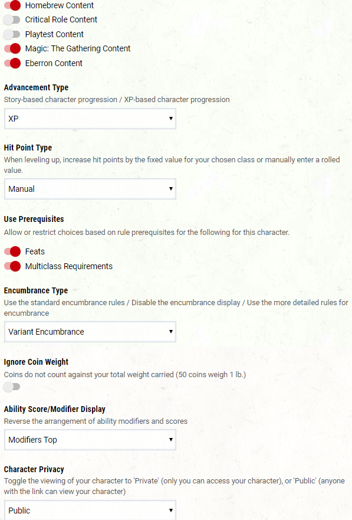The height and width of the screenshot is (520, 352).
Task: Toggle off Multiclass Requirements
Action: click(12, 266)
